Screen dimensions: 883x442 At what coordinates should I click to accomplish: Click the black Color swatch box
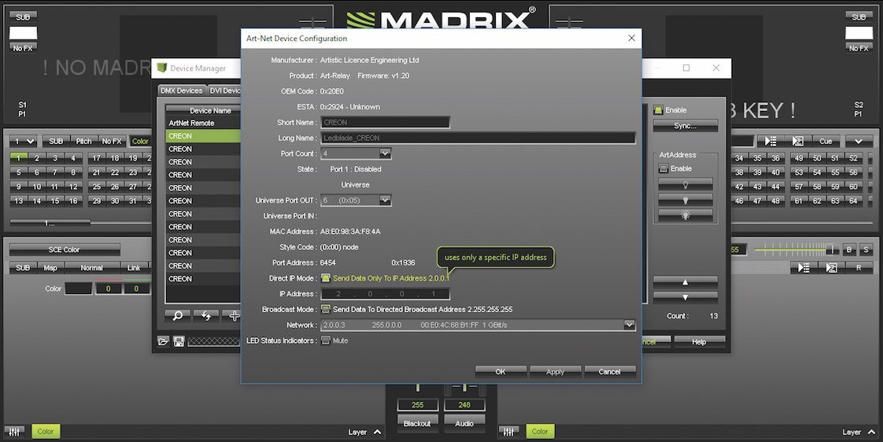78,289
